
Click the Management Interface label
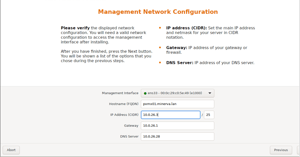point(120,93)
